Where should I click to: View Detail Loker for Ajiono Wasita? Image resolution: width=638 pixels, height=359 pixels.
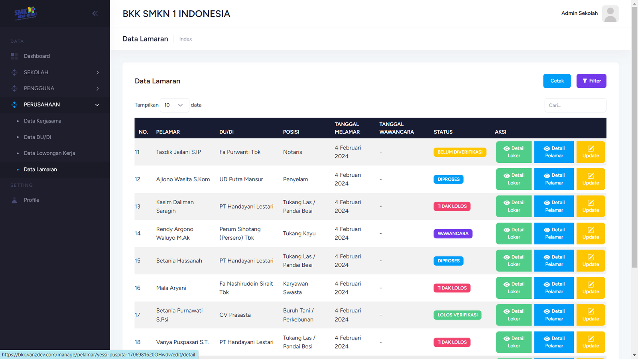pyautogui.click(x=514, y=179)
